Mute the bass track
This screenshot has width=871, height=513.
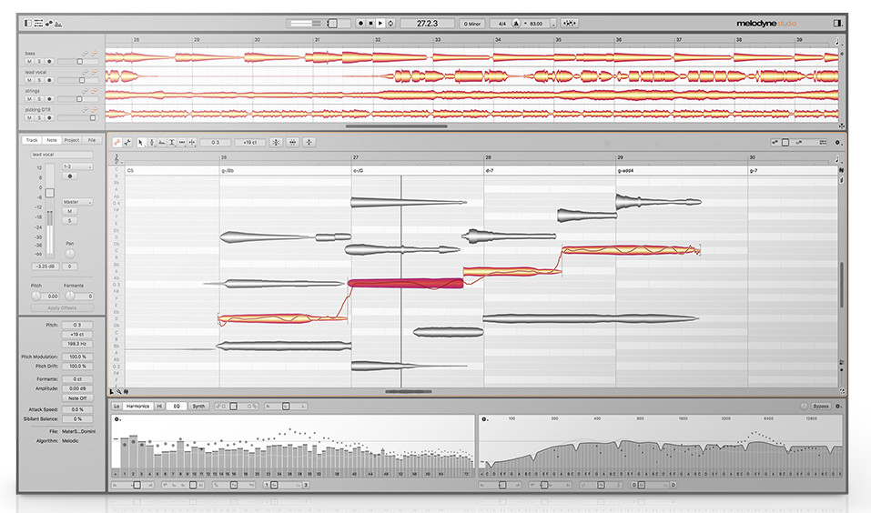tap(29, 61)
